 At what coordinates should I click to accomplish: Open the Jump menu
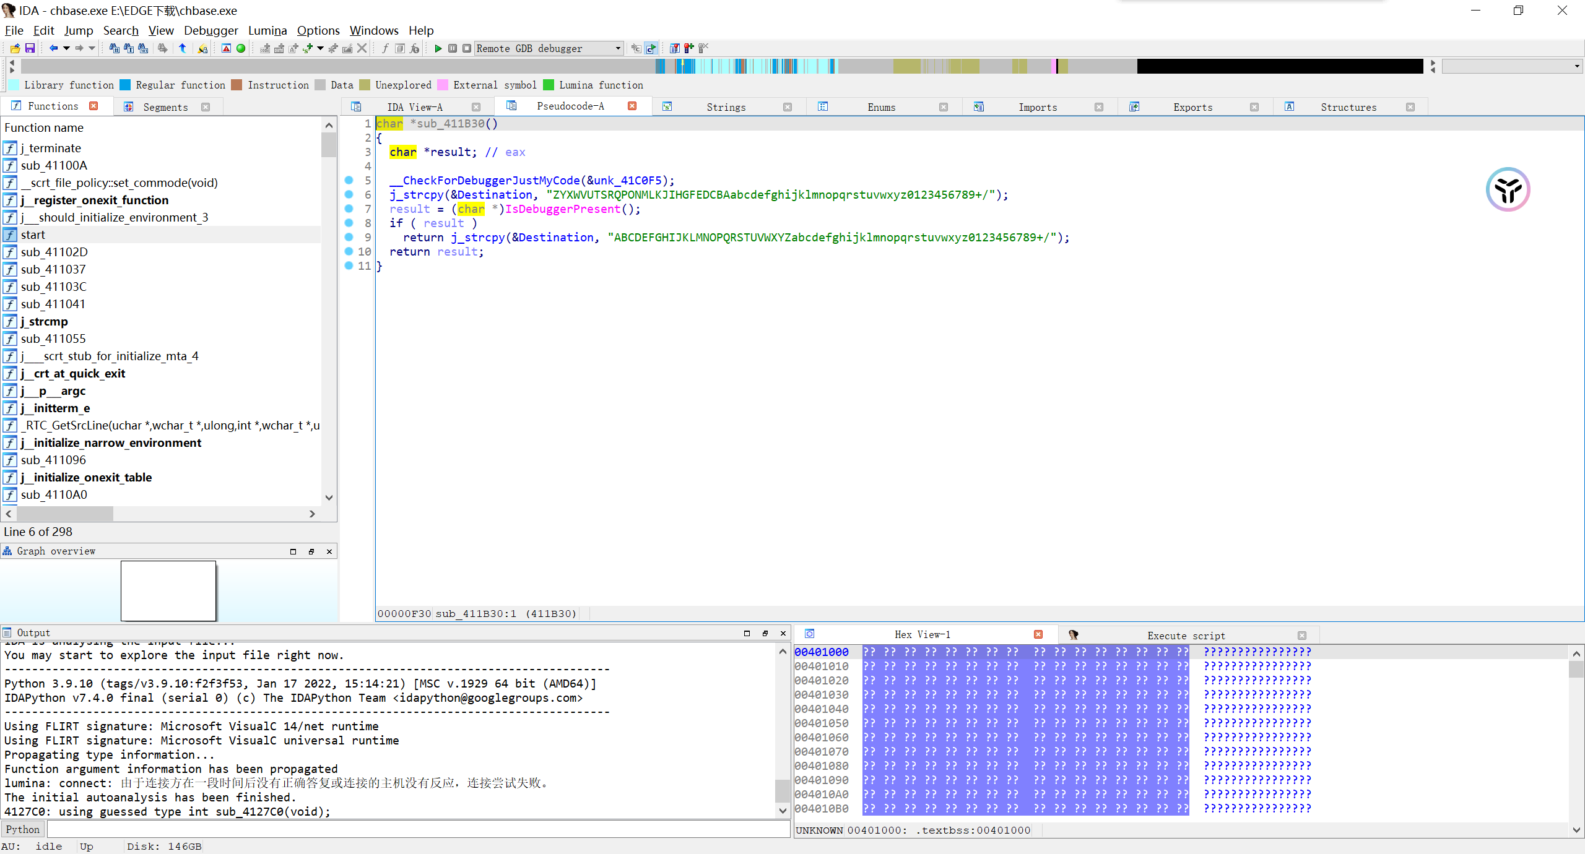tap(79, 30)
